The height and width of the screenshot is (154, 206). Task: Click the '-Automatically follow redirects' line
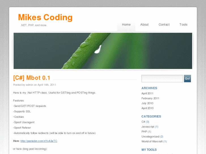54,133
